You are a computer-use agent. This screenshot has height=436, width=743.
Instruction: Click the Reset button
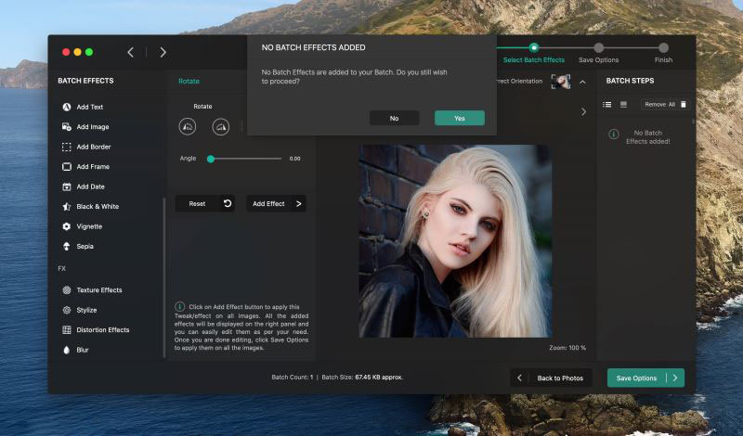point(205,203)
